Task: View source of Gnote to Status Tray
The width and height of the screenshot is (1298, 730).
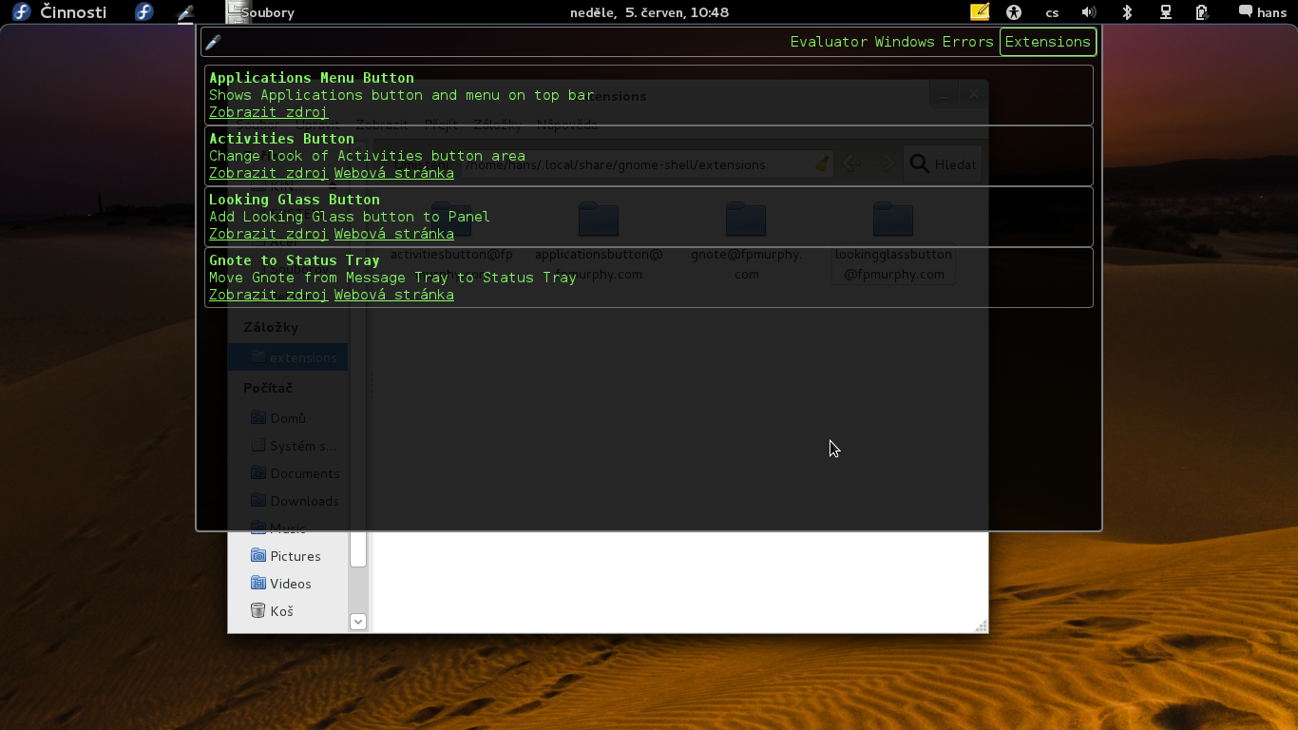Action: click(269, 295)
